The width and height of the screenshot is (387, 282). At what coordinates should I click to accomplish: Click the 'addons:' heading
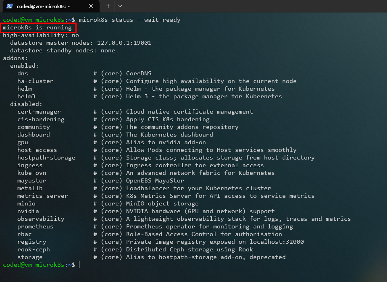click(x=15, y=58)
